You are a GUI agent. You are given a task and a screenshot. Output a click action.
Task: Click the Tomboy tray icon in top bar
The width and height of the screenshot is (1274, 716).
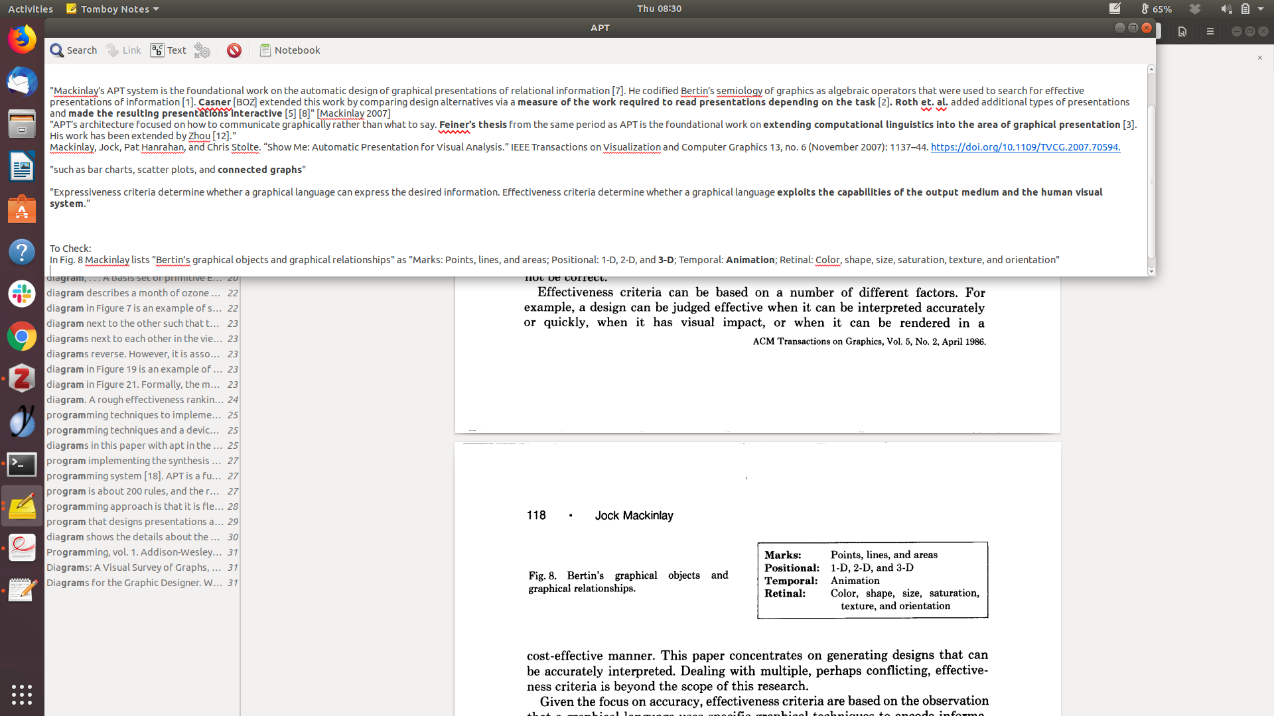pos(1115,9)
